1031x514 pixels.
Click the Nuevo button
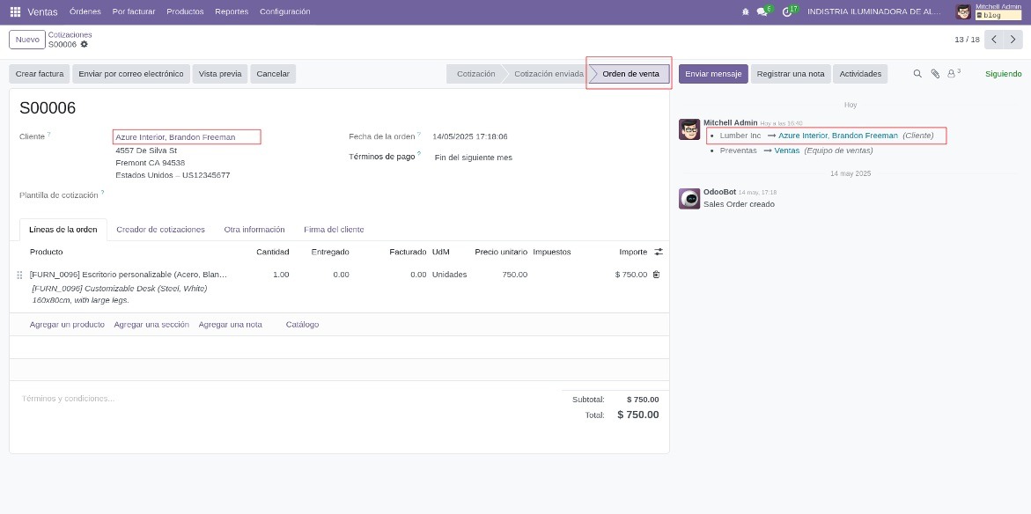pyautogui.click(x=27, y=40)
